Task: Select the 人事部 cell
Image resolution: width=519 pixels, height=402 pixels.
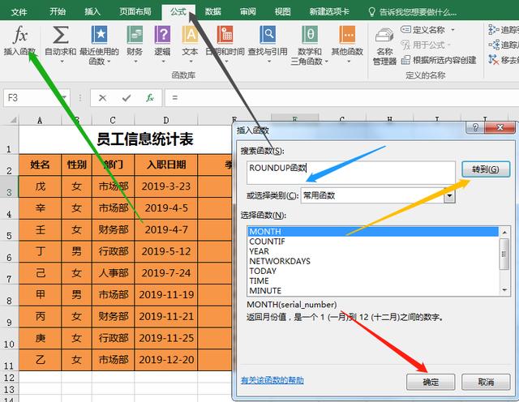Action: click(114, 273)
